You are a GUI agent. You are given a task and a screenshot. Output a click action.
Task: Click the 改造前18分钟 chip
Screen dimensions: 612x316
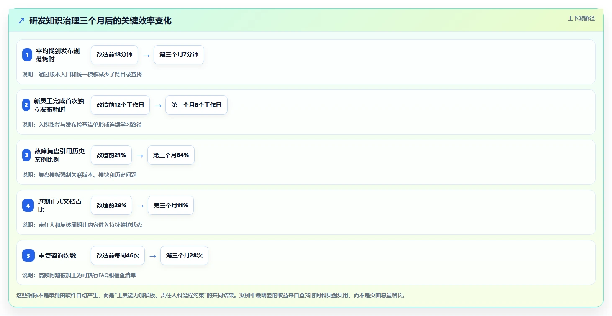(x=114, y=55)
